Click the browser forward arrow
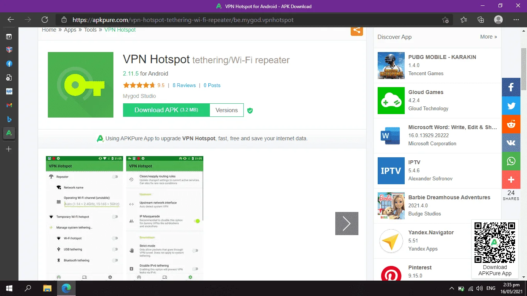 click(28, 20)
